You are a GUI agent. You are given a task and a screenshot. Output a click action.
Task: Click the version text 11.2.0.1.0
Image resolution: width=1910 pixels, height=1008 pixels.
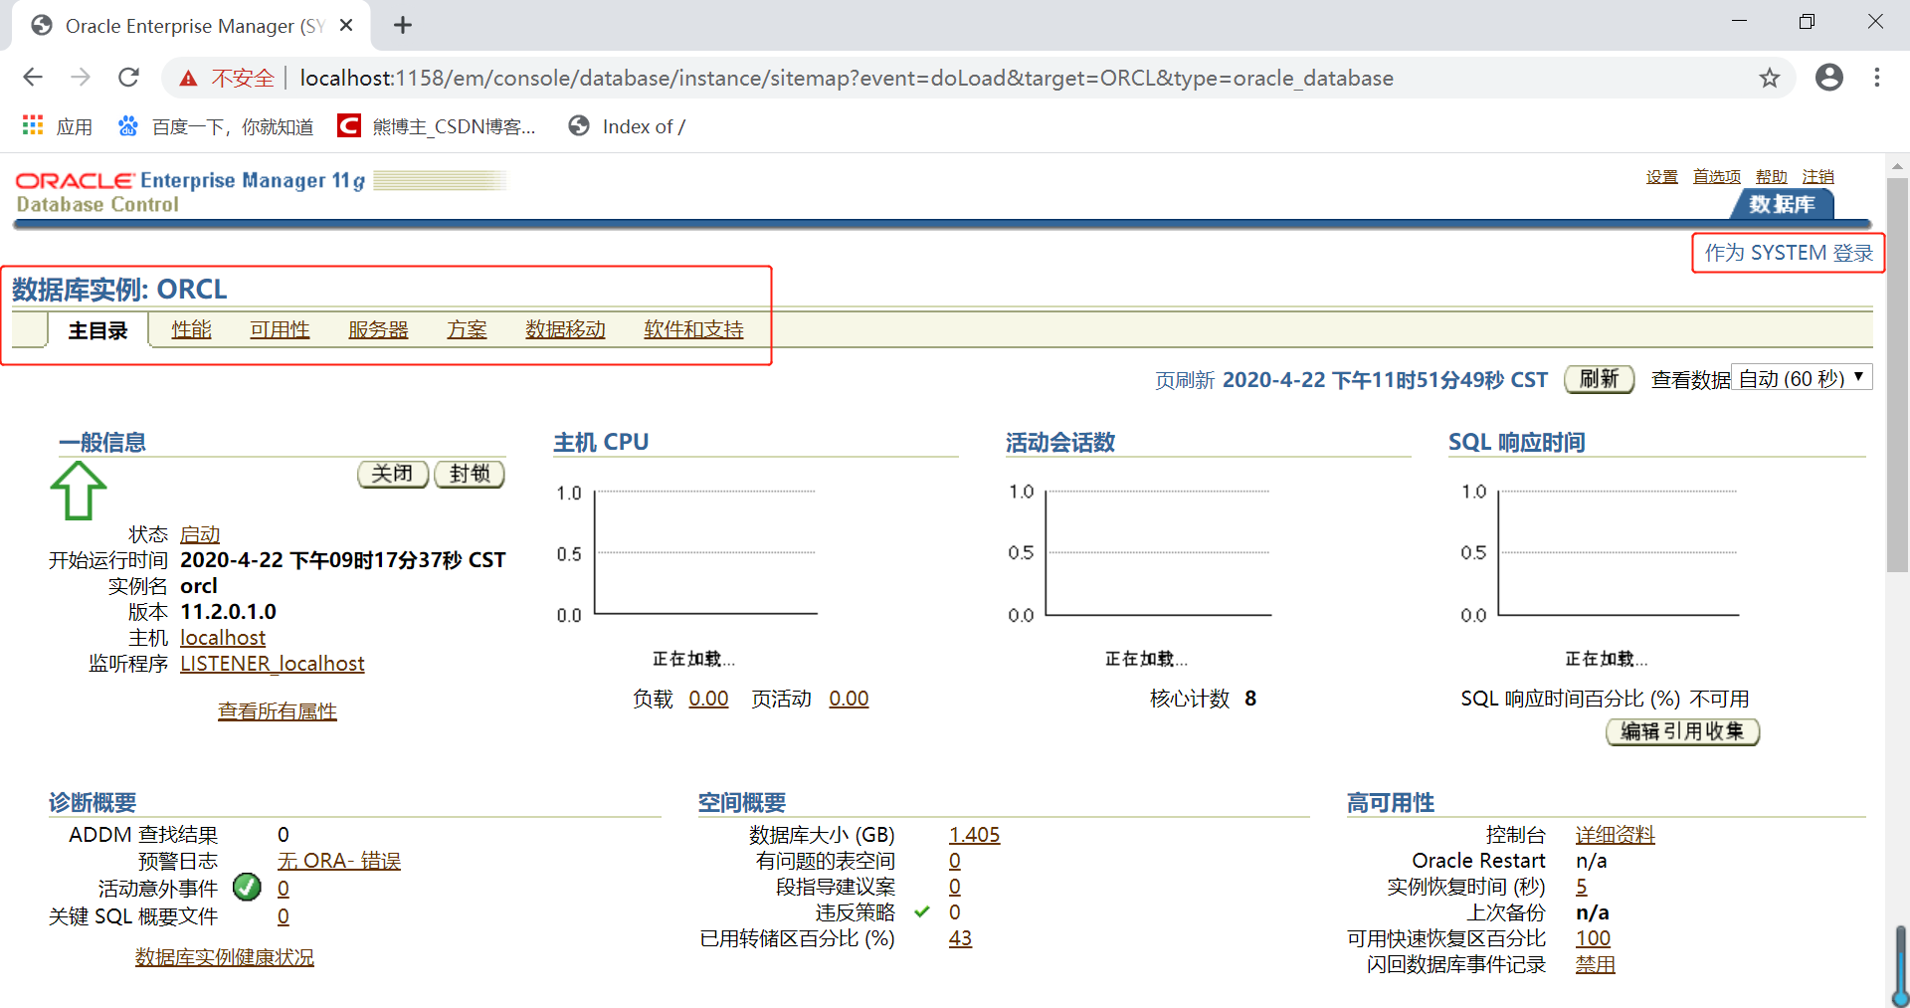click(228, 612)
